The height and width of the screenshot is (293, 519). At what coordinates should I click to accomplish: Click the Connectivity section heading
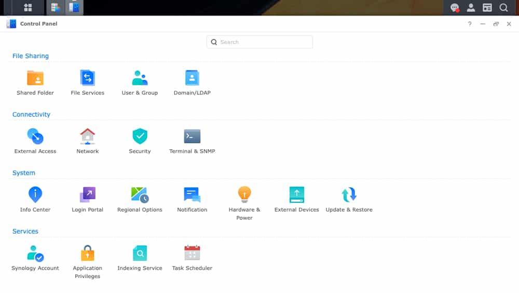click(31, 115)
